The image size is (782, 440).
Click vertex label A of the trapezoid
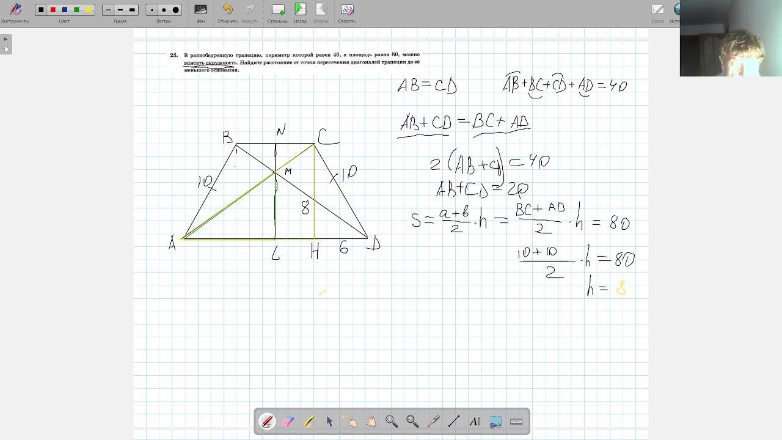click(x=172, y=244)
